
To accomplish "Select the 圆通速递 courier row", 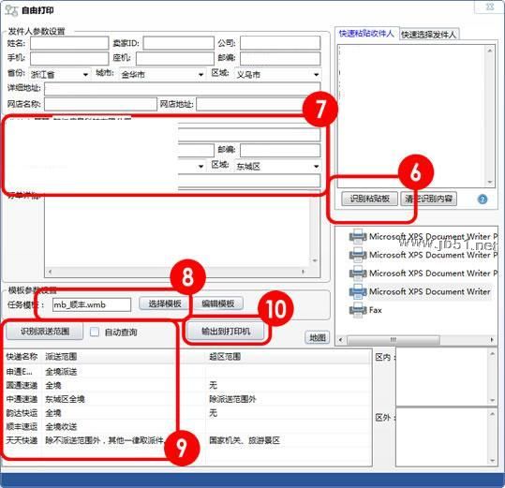I will 186,385.
